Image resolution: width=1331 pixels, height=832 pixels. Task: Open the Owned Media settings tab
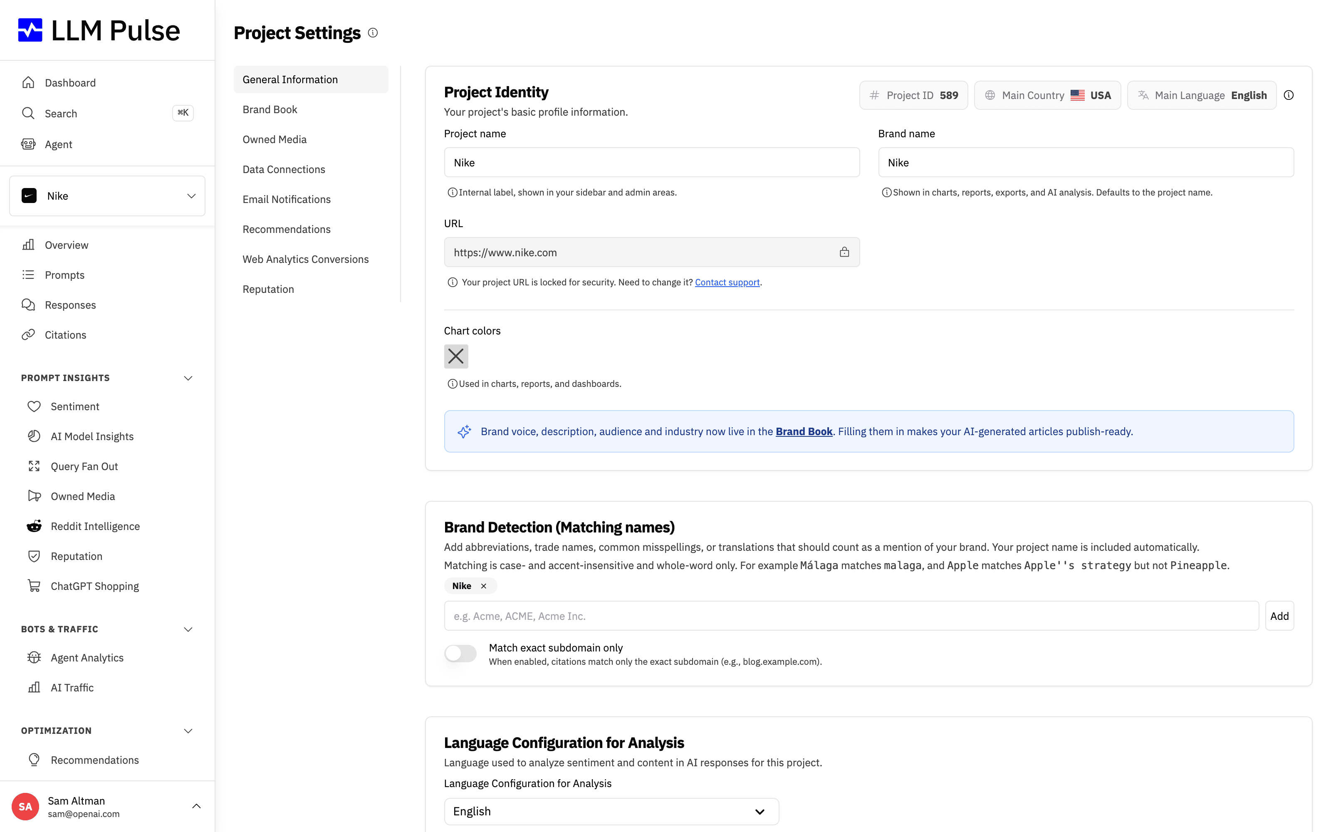point(311,139)
